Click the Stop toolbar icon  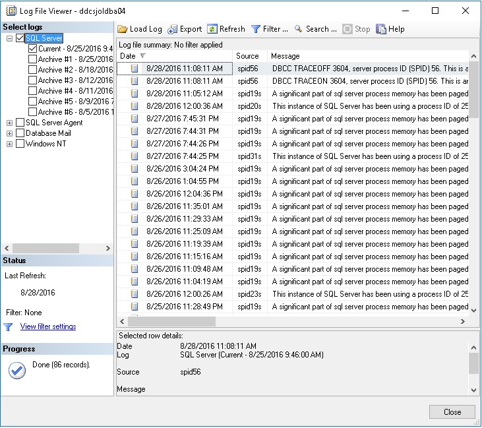coord(347,29)
